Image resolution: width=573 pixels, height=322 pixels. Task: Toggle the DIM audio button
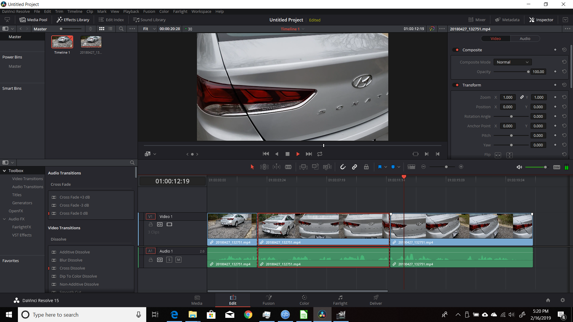click(x=557, y=167)
